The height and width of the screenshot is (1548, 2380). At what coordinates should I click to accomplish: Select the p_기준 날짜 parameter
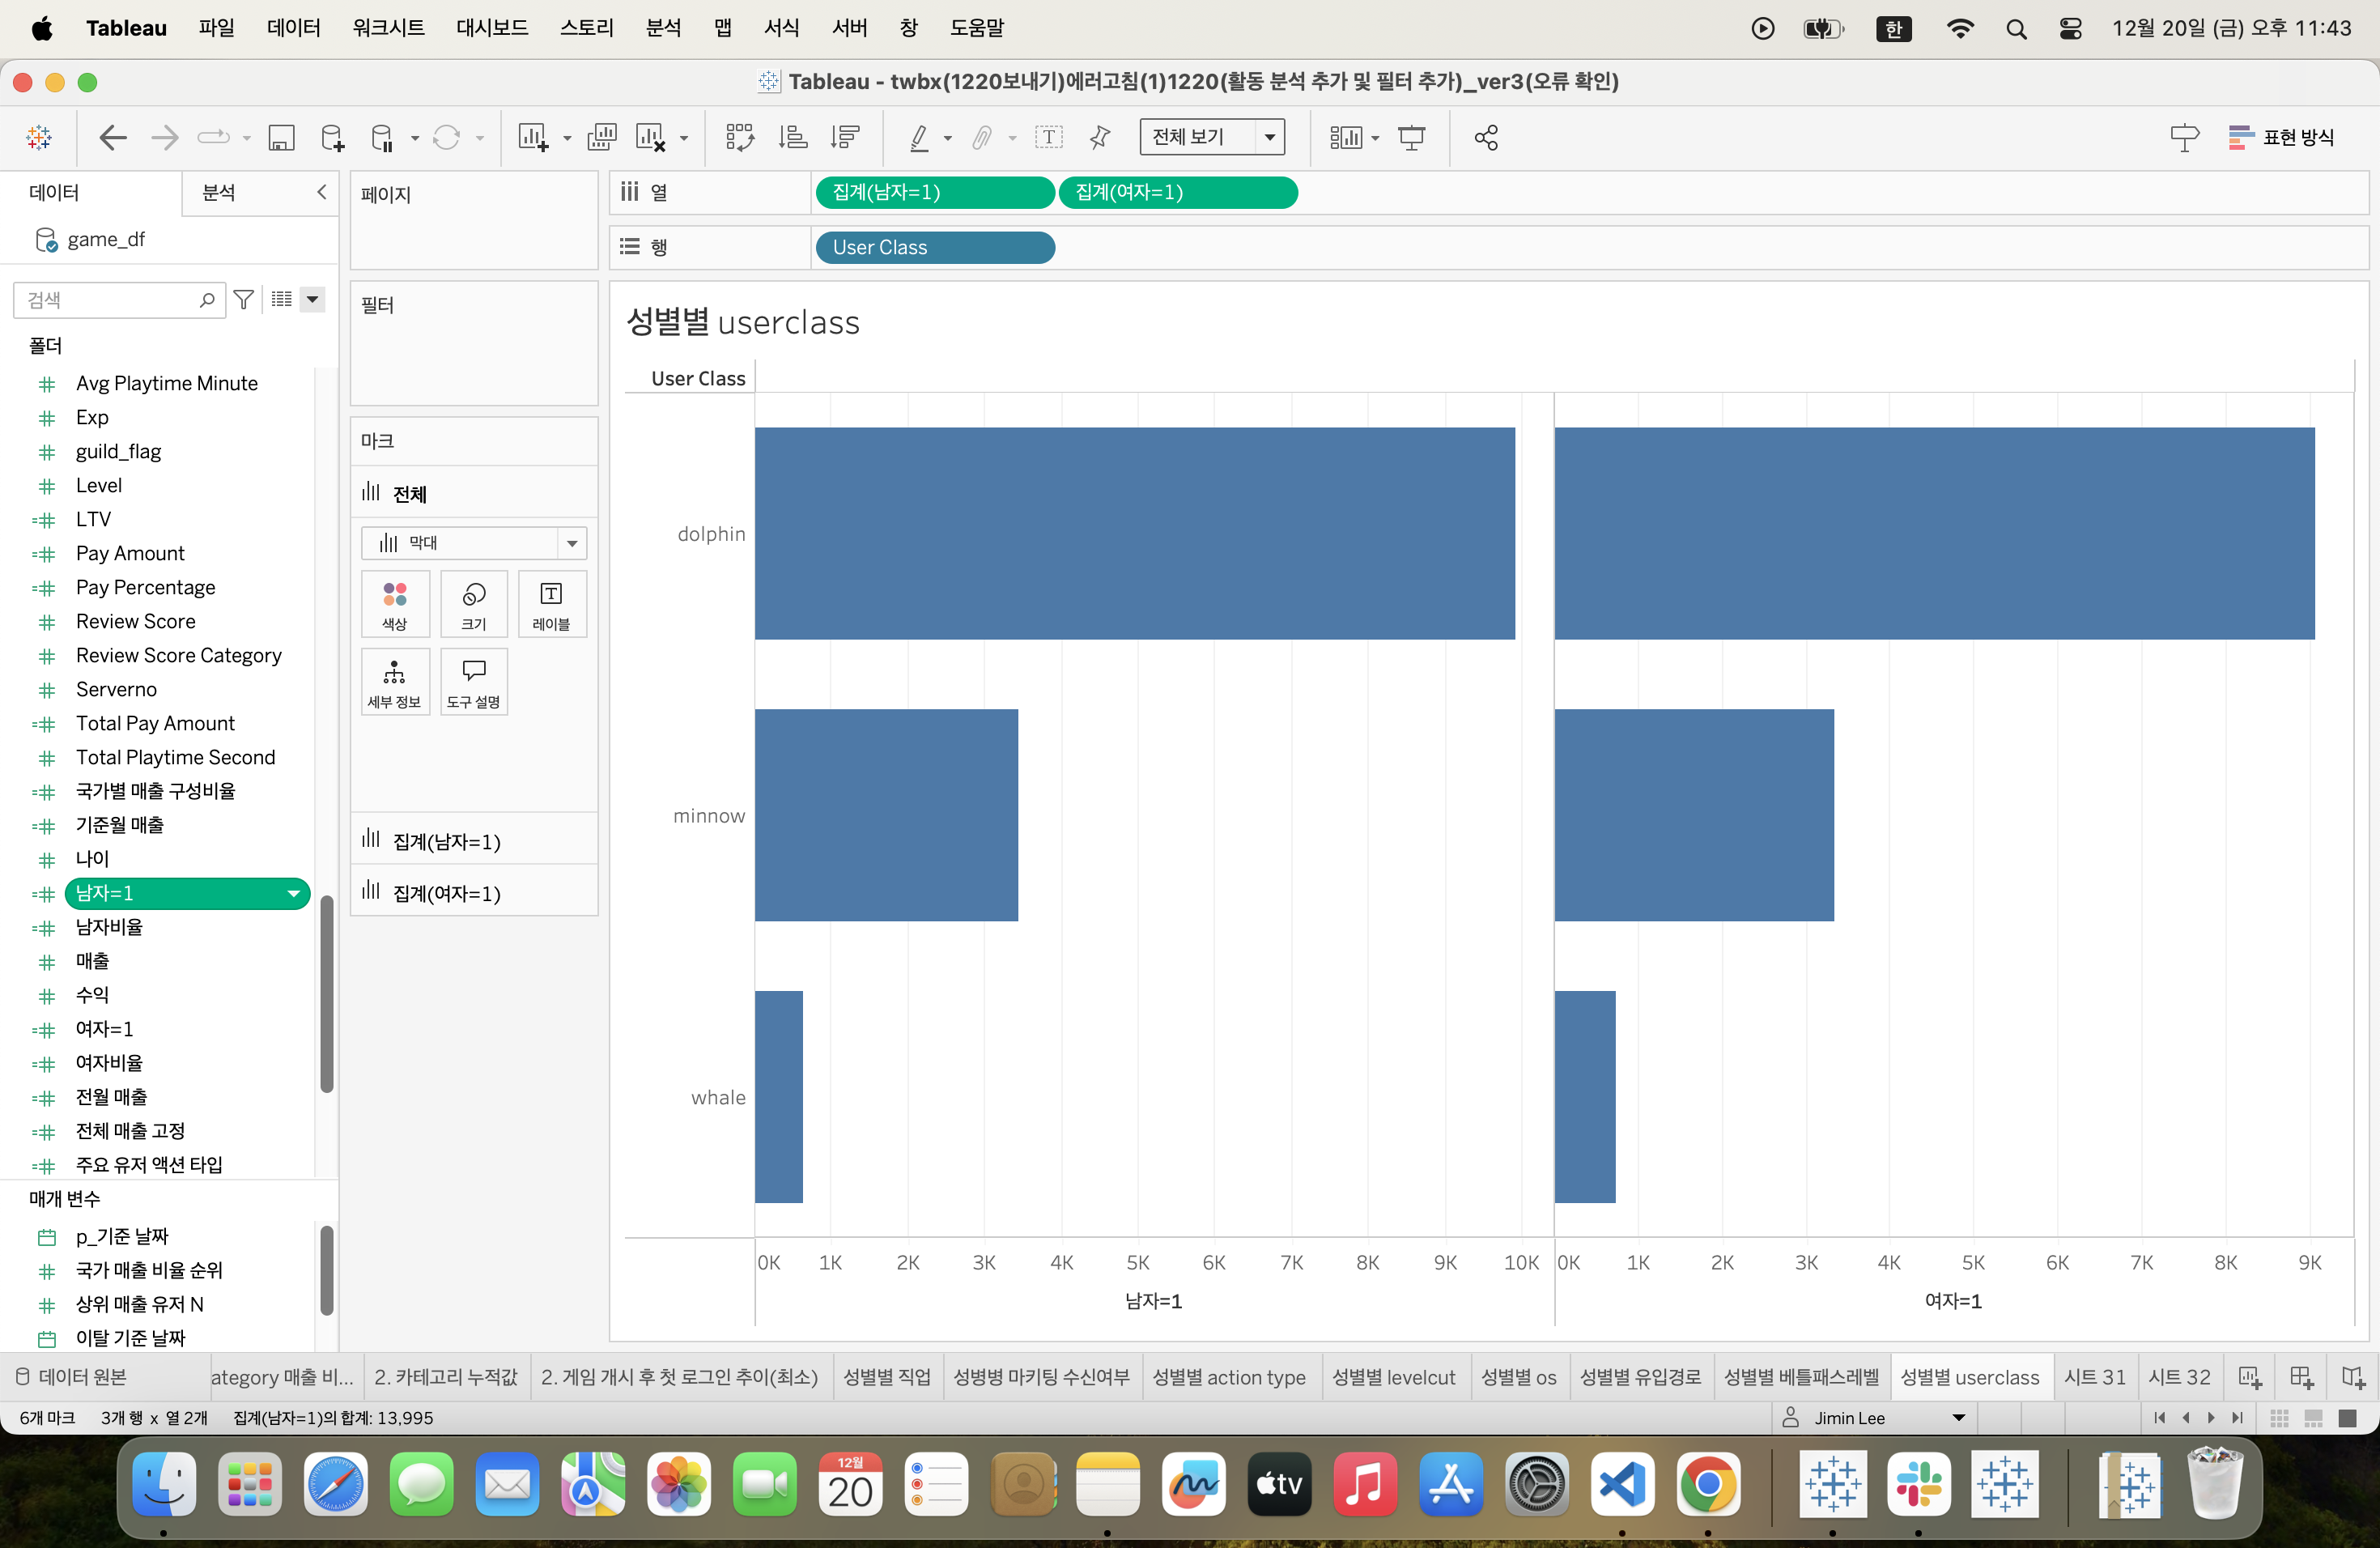tap(121, 1236)
